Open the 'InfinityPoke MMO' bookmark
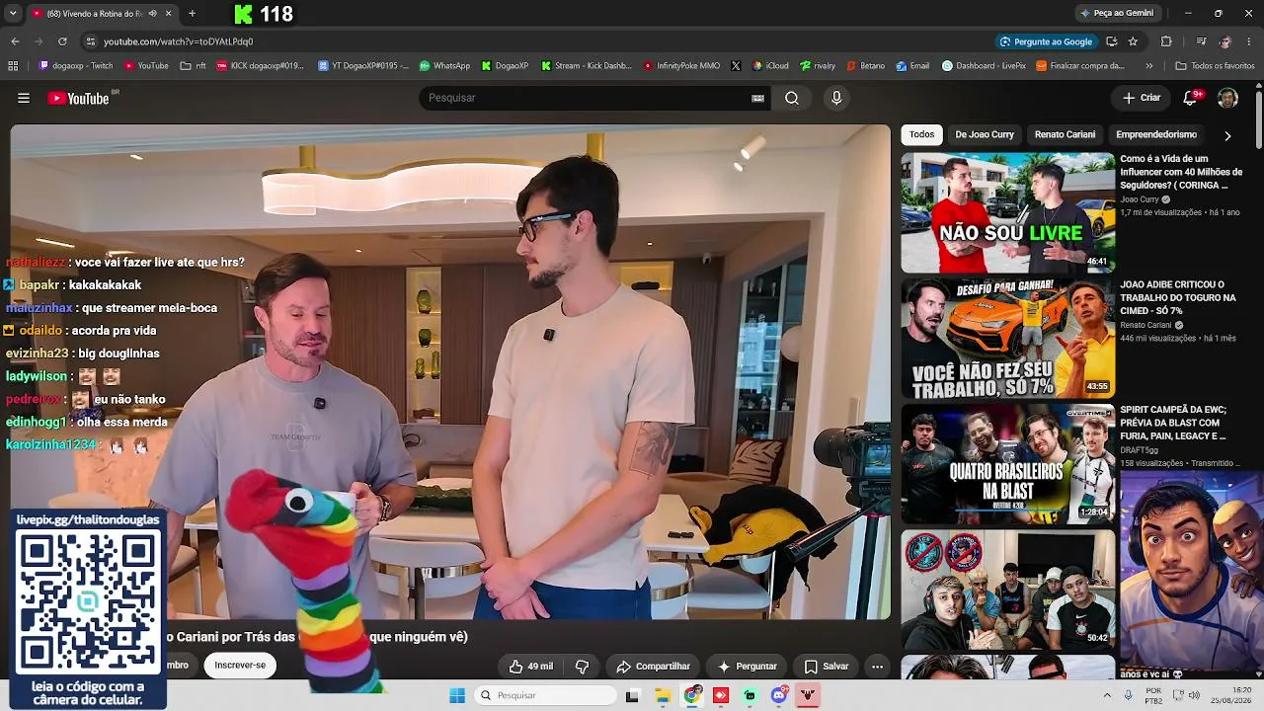The image size is (1264, 711). coord(681,66)
